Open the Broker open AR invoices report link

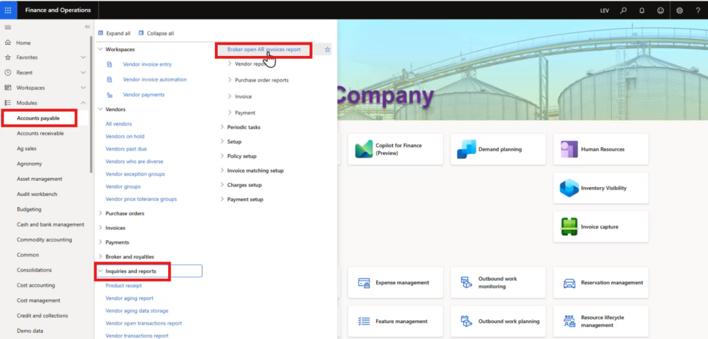(x=263, y=50)
